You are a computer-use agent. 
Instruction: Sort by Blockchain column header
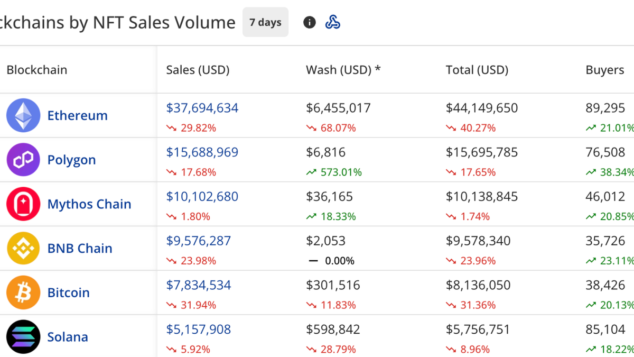(37, 70)
